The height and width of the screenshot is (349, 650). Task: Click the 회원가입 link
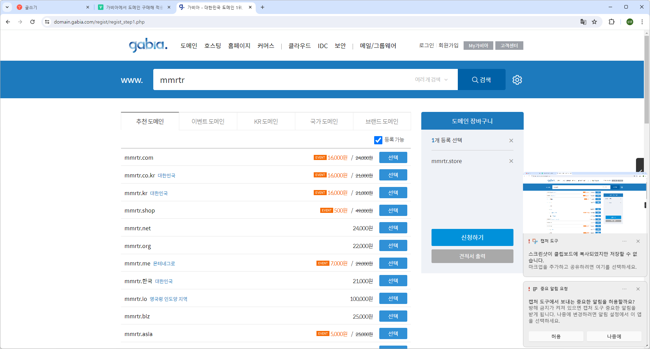click(x=448, y=45)
